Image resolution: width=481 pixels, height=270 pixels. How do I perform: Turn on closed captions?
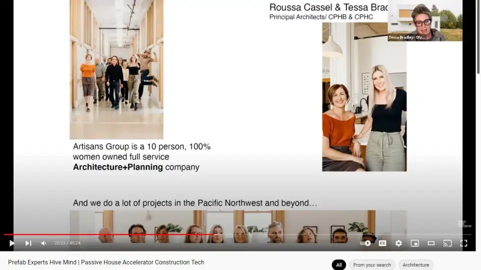(382, 243)
